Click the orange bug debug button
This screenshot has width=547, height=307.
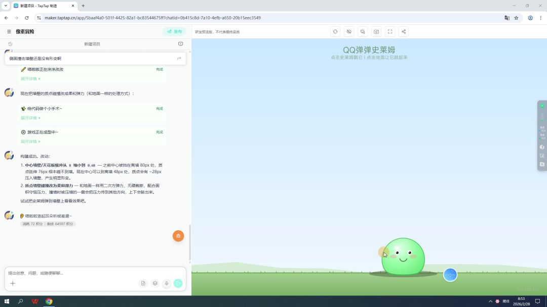pos(178,236)
